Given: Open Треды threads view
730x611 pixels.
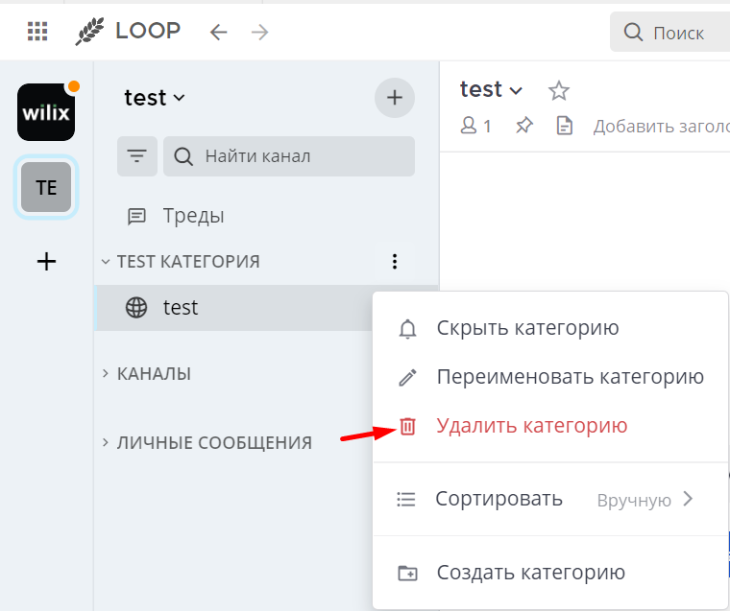Looking at the screenshot, I should pyautogui.click(x=176, y=216).
